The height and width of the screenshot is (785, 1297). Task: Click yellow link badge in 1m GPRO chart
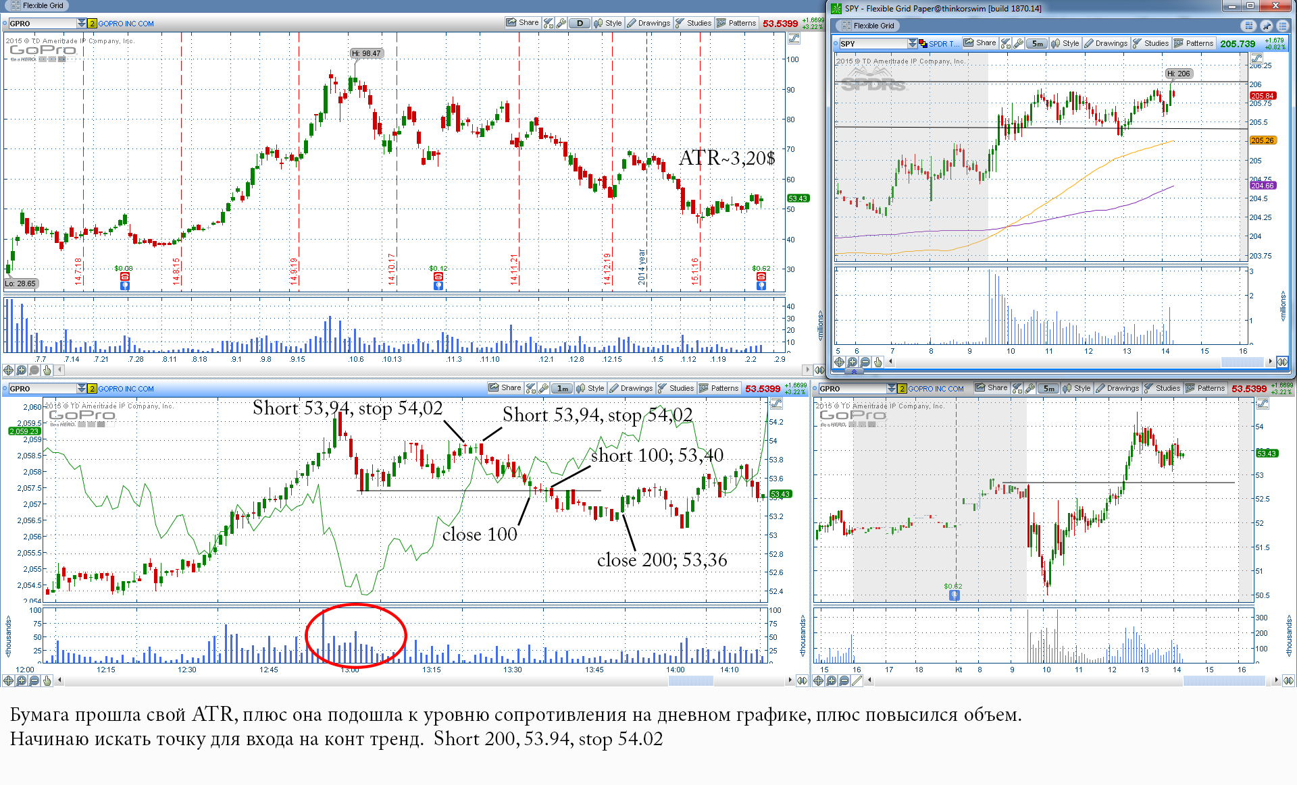pos(93,388)
